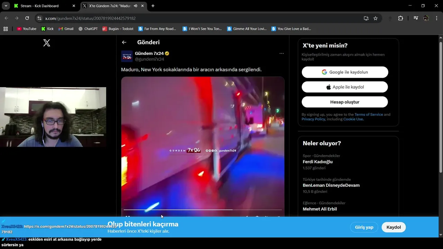Click the streamer webcam overlay
443x249 pixels.
53,117
